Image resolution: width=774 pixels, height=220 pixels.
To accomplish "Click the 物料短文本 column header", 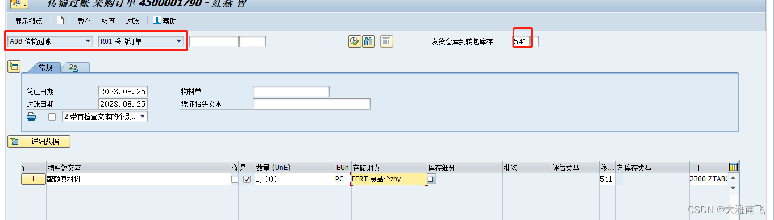I will click(138, 168).
